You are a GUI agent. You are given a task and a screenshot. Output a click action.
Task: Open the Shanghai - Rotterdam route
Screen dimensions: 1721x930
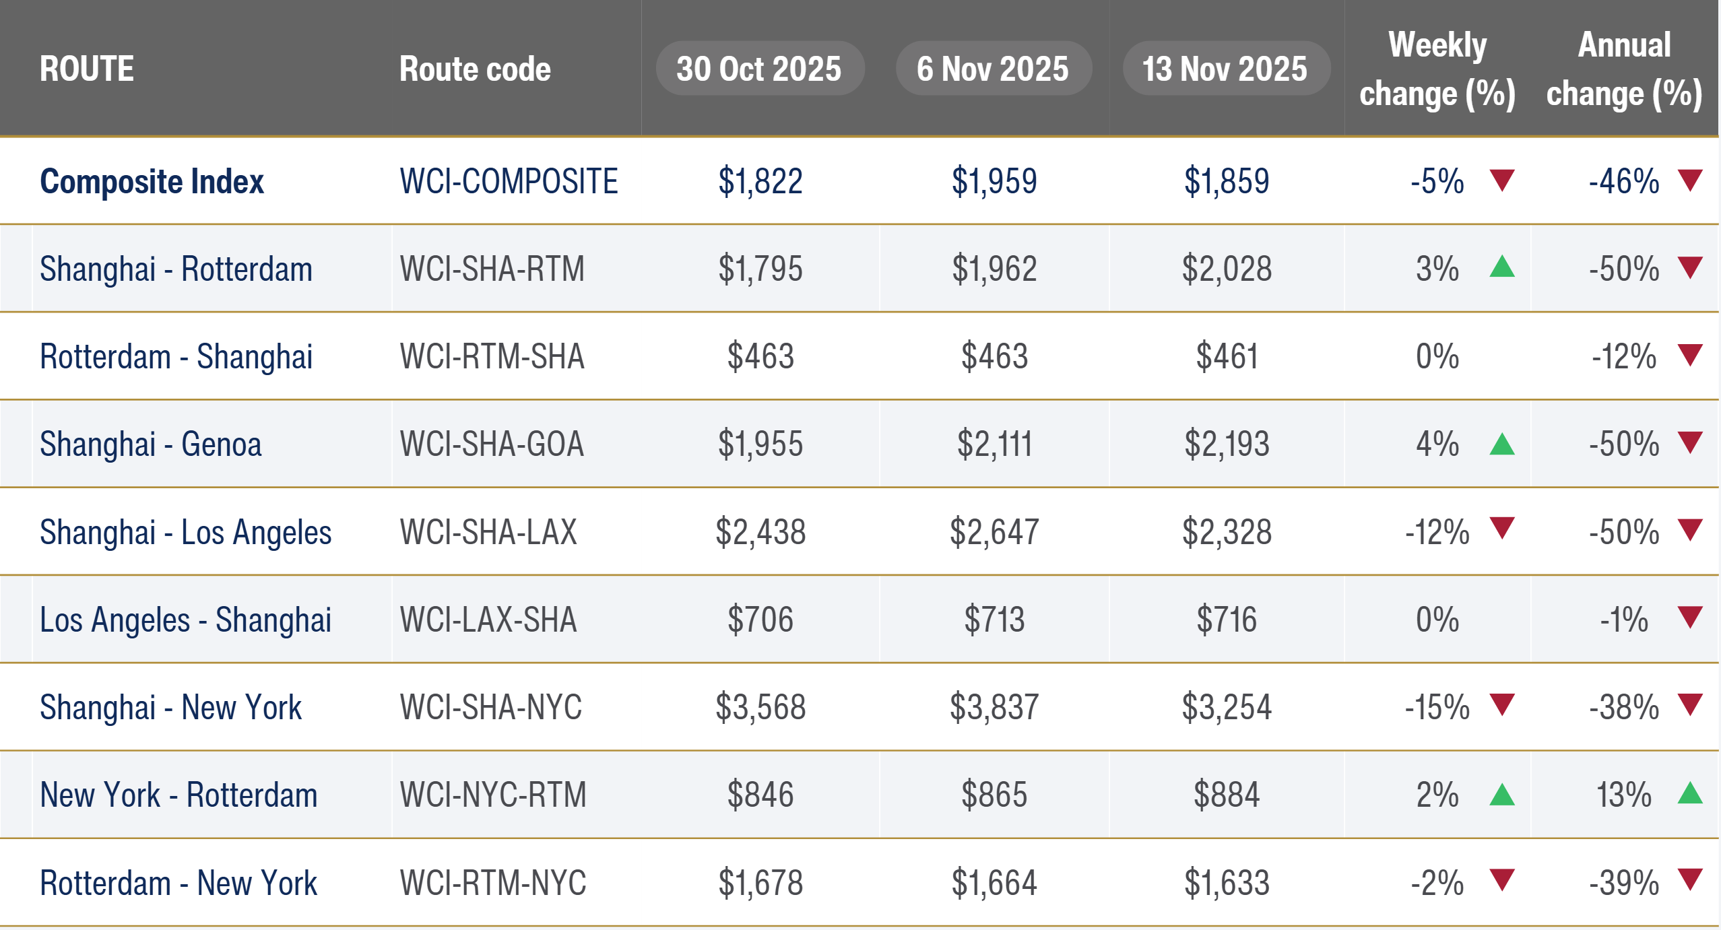coord(176,269)
